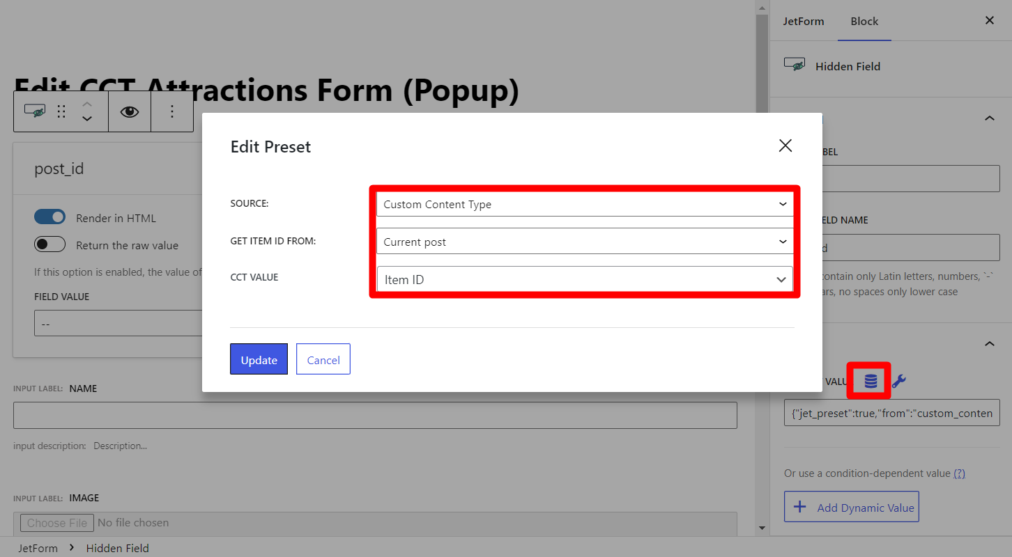This screenshot has width=1012, height=557.
Task: Click the Hidden Field icon in sidebar
Action: pyautogui.click(x=795, y=66)
